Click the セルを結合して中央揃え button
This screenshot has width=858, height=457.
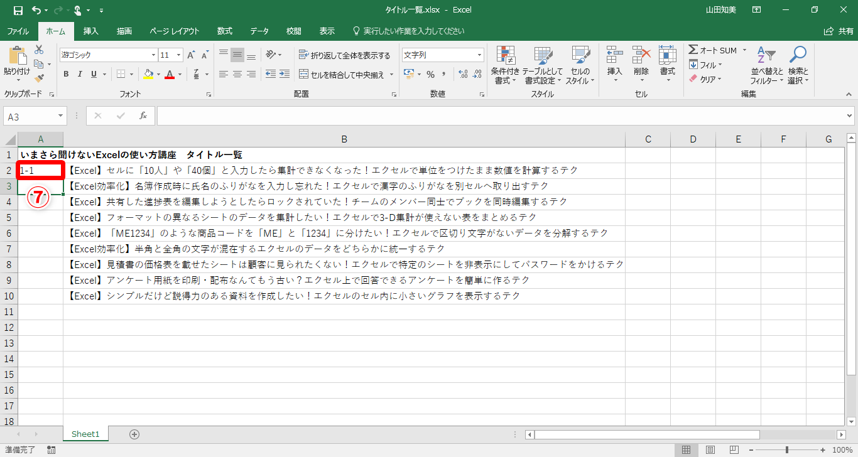[342, 75]
